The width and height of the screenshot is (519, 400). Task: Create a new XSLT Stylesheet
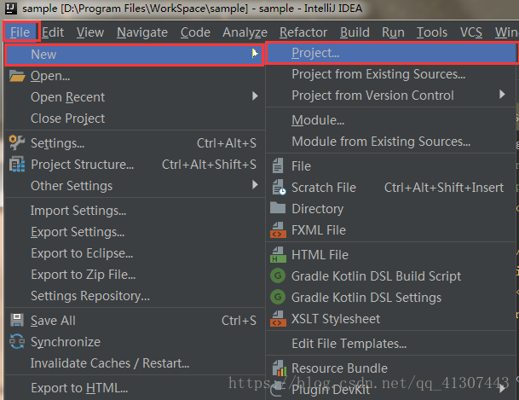(391, 318)
